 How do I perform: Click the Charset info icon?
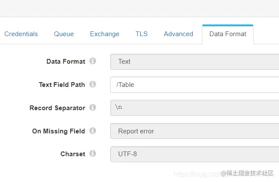93,154
